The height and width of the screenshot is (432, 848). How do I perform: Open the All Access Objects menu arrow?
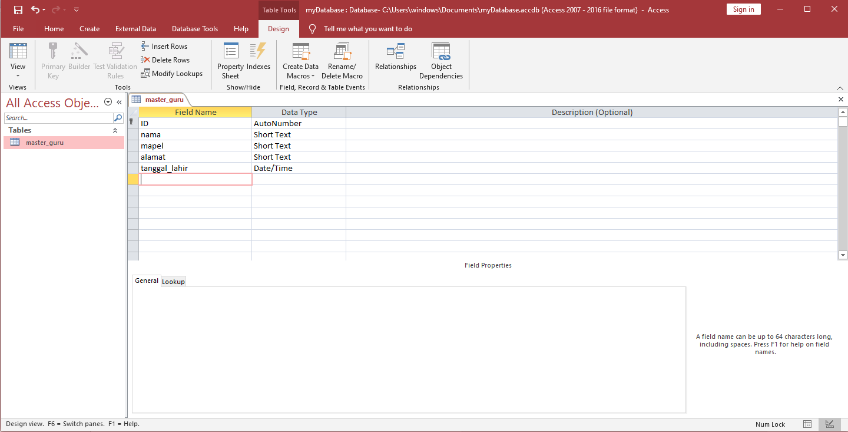(x=108, y=101)
